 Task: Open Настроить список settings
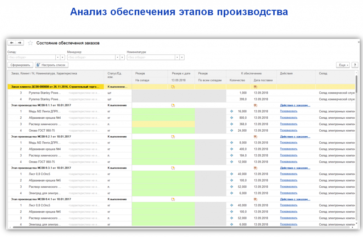pos(52,65)
